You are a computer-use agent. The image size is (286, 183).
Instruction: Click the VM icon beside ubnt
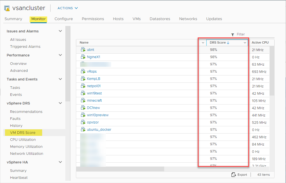(83, 50)
